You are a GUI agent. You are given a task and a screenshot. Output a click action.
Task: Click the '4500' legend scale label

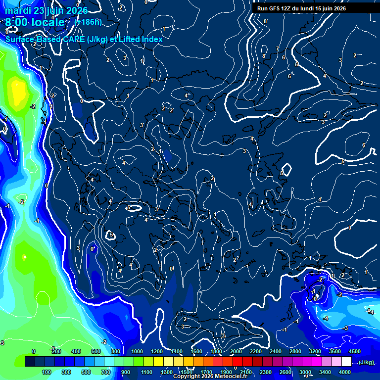click(355, 351)
